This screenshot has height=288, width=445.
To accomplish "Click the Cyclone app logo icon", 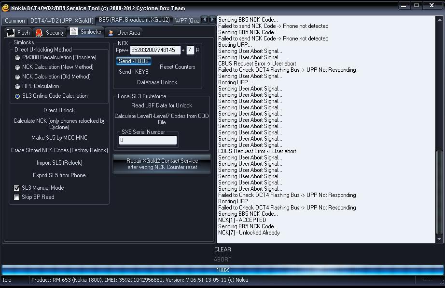I will 5,8.
